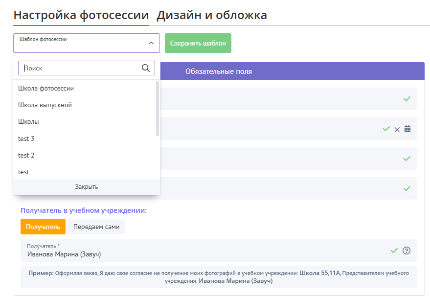Open the Дизайн и обложка tab
The width and height of the screenshot is (430, 298).
(x=211, y=15)
